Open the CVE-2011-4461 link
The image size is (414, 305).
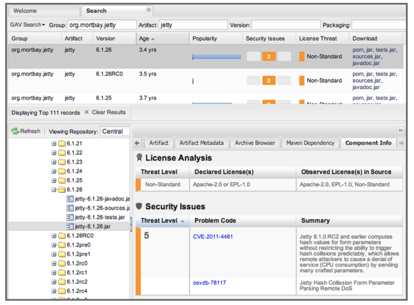213,237
